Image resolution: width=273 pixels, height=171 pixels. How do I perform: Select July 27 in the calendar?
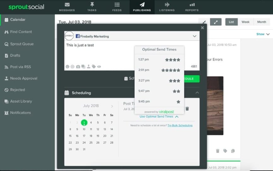click(x=105, y=143)
